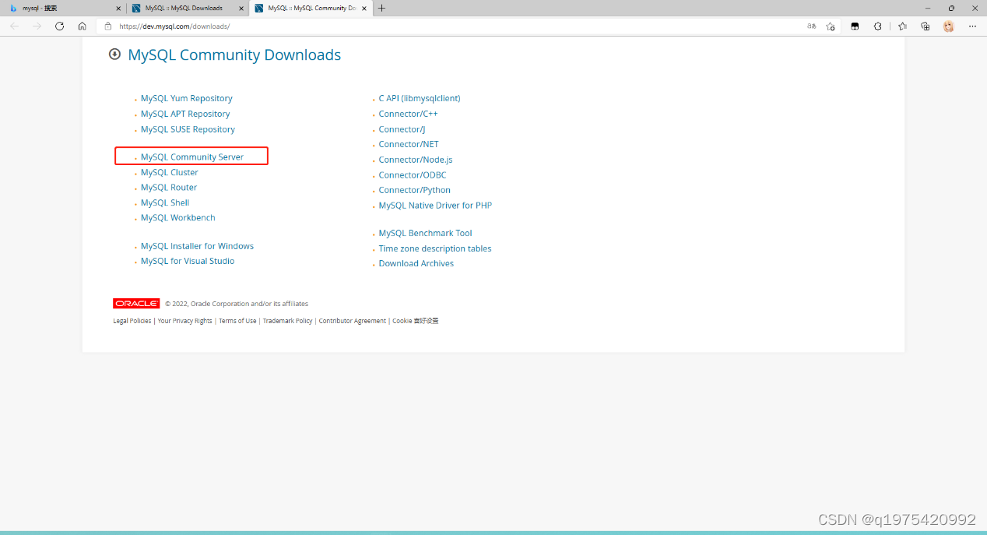
Task: Open MySQL Installer for Windows link
Action: [x=197, y=245]
